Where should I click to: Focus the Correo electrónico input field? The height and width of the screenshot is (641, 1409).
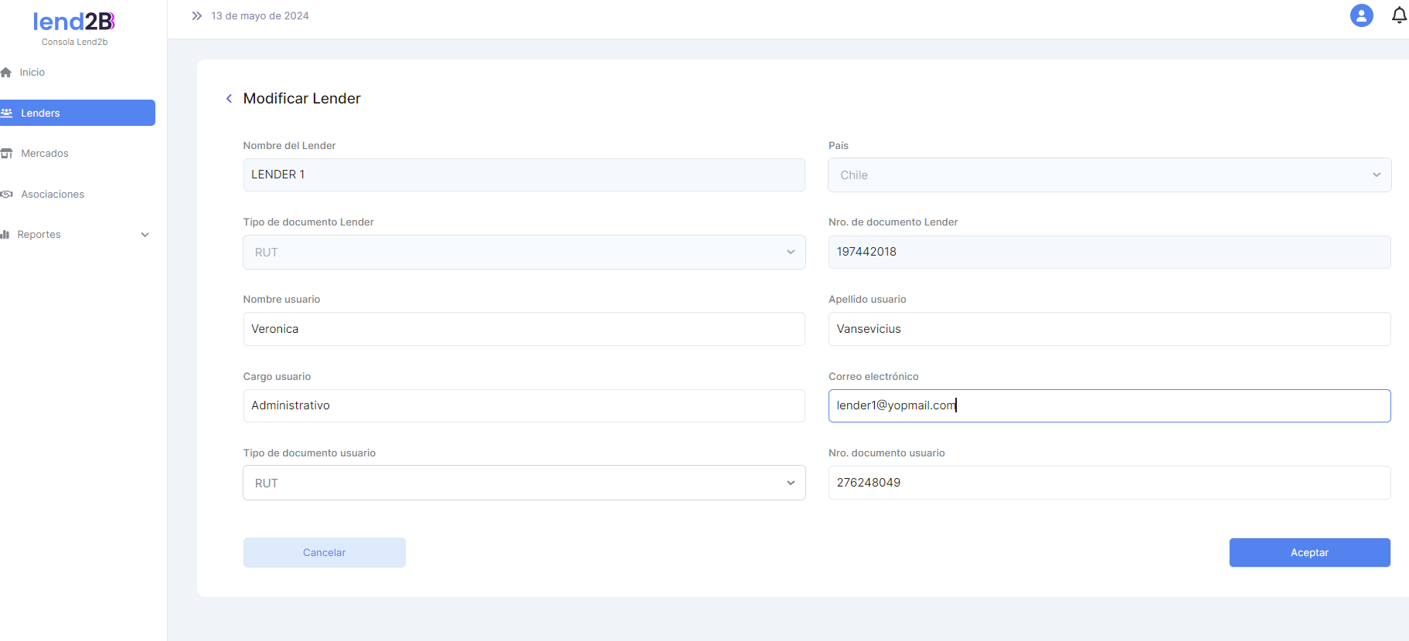[1109, 406]
